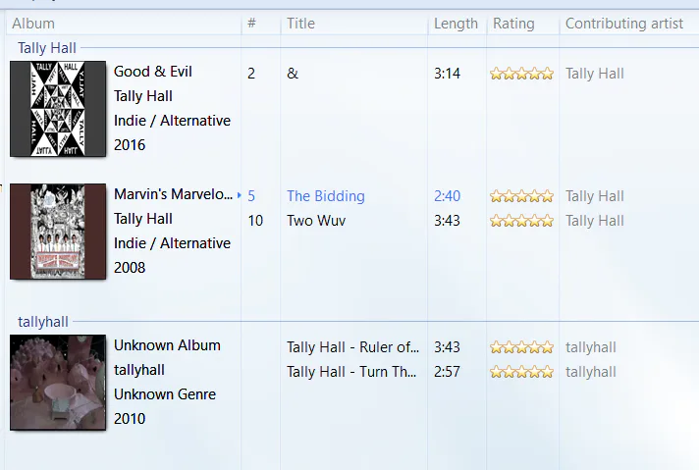
Task: Click track number 10 for Two Wuv
Action: 255,221
